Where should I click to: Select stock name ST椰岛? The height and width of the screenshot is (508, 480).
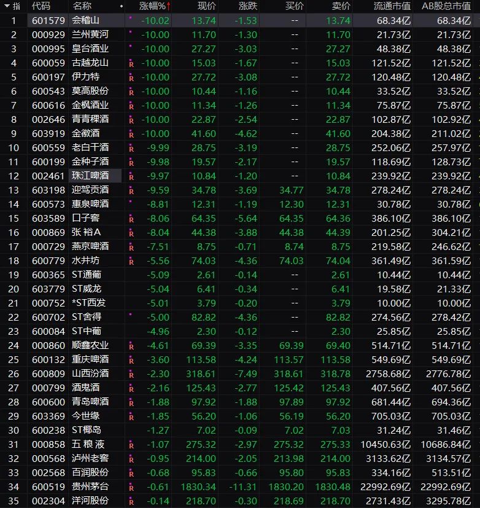click(x=87, y=430)
